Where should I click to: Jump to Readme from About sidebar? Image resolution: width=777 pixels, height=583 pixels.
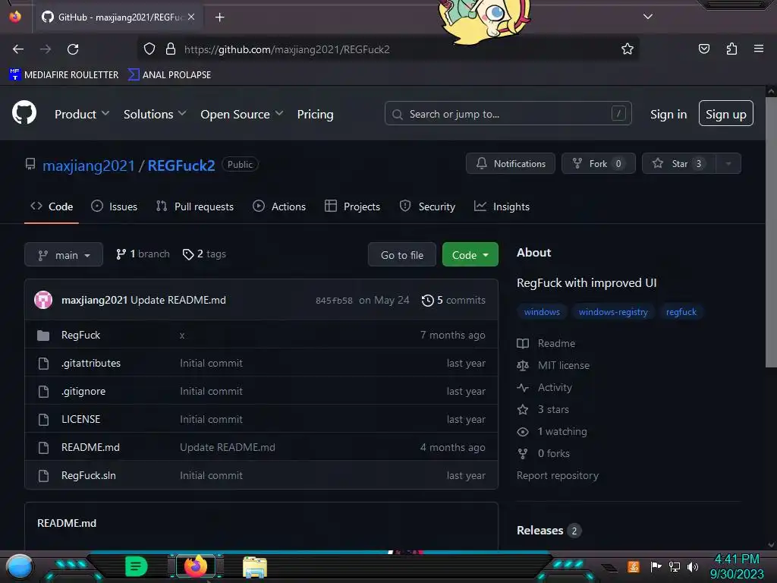coord(546,343)
